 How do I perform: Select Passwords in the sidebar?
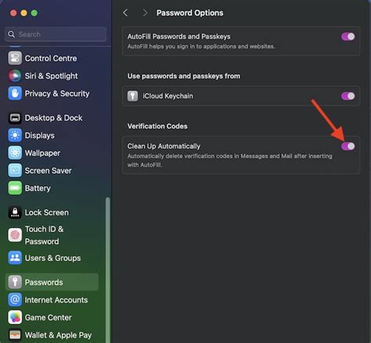click(x=52, y=282)
